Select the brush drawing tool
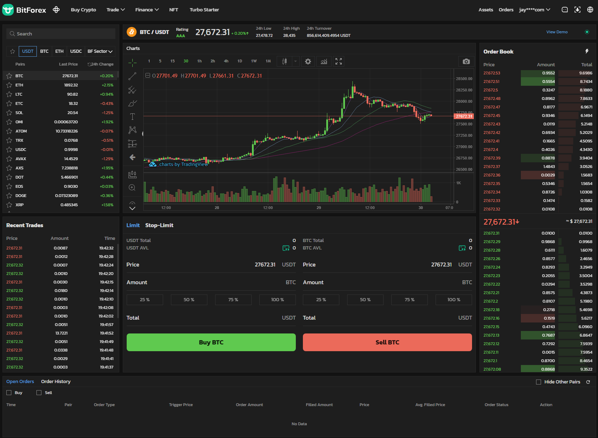This screenshot has height=438, width=598. (132, 103)
